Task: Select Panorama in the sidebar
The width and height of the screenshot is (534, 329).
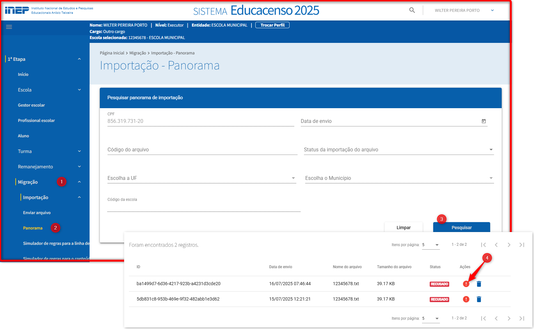Action: [x=33, y=228]
